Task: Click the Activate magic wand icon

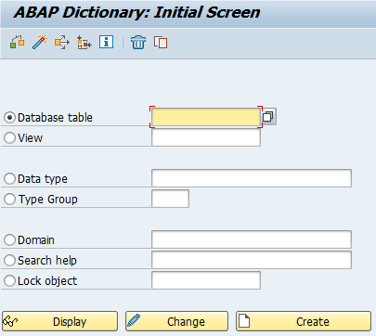Action: [x=40, y=42]
